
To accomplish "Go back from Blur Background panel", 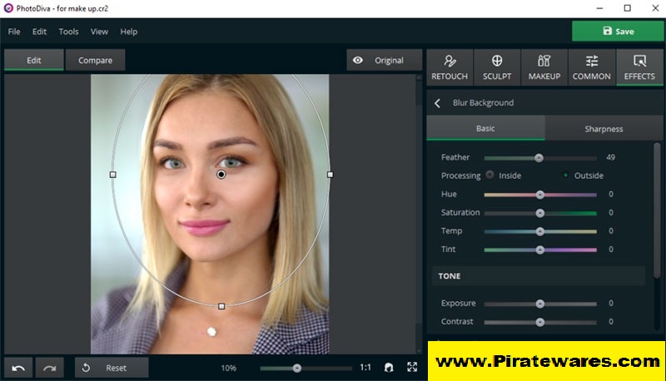I will (438, 103).
